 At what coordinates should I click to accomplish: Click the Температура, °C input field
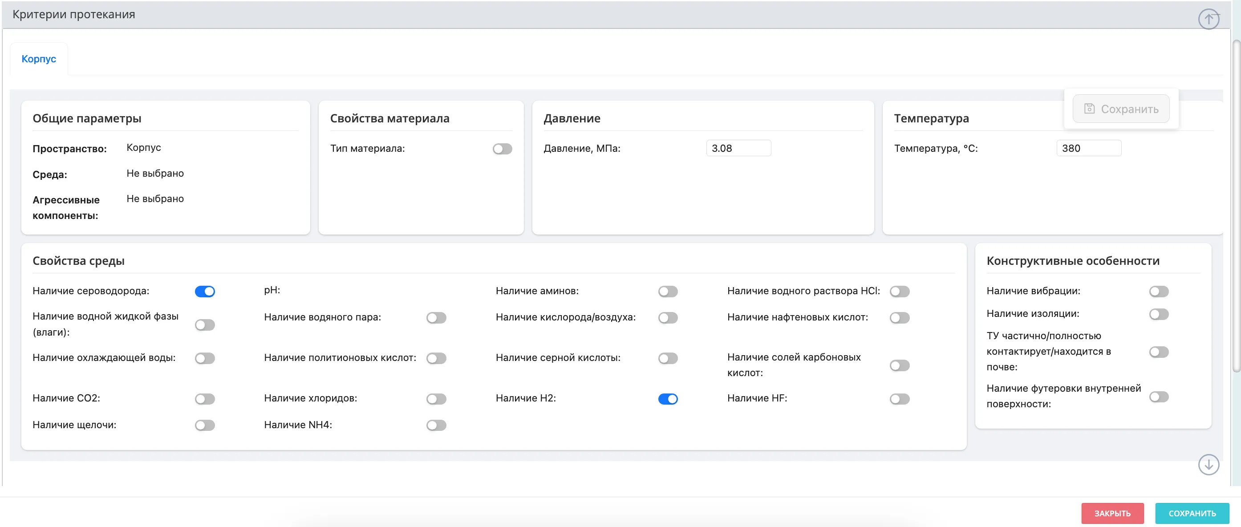[1088, 148]
